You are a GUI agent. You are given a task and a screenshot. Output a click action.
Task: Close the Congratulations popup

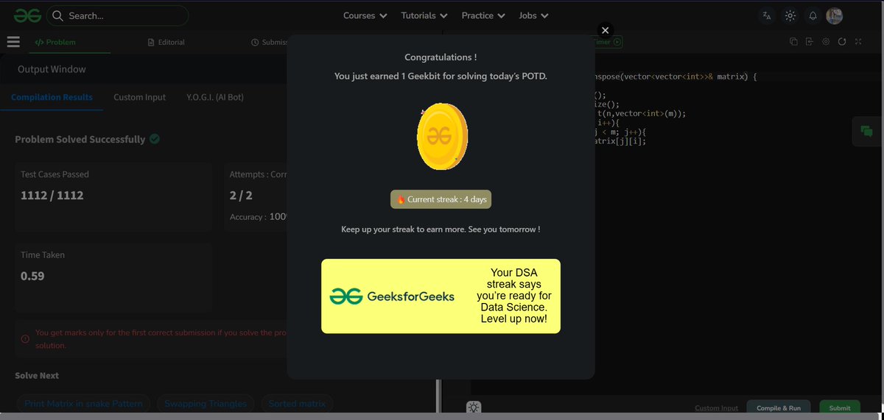(605, 30)
